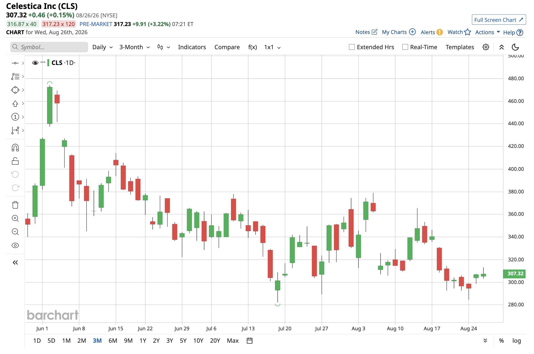Expand the line tool submenu chevron
Image resolution: width=534 pixels, height=354 pixels.
click(23, 63)
